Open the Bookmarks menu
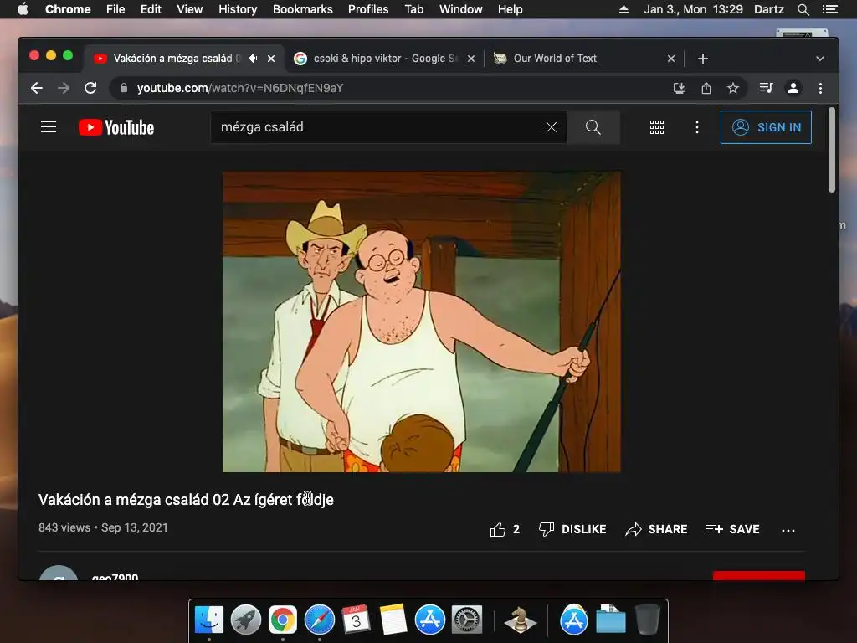The image size is (857, 643). 302,9
